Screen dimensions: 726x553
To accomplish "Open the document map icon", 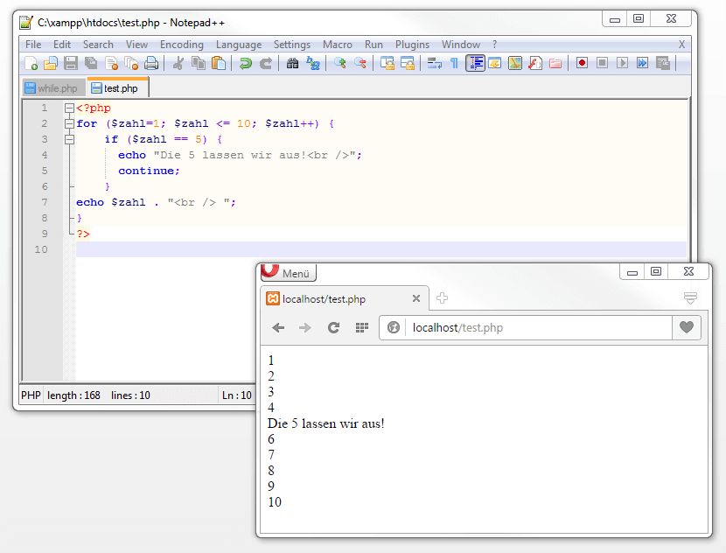I will pyautogui.click(x=515, y=63).
